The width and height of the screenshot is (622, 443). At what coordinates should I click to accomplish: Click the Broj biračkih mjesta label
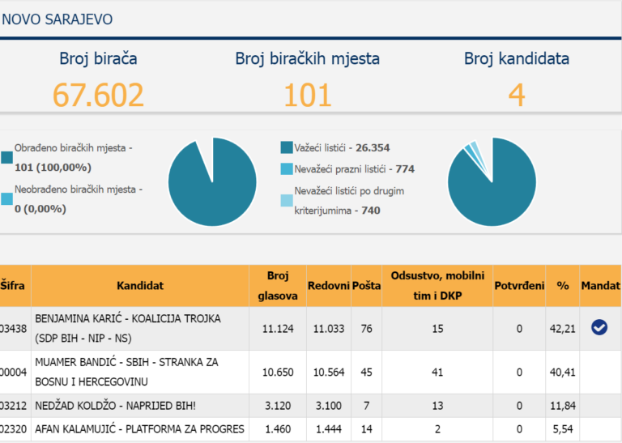(x=308, y=58)
